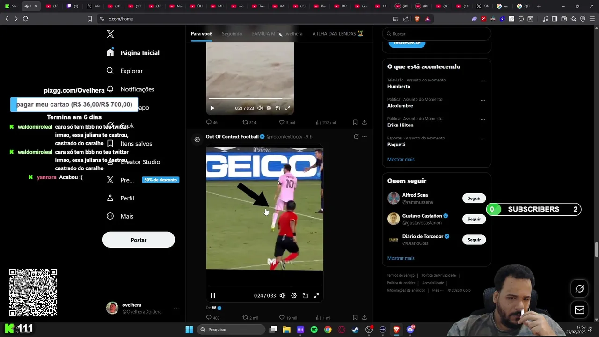Click Mostrar mais under Quem seguir
The width and height of the screenshot is (599, 337).
401,258
